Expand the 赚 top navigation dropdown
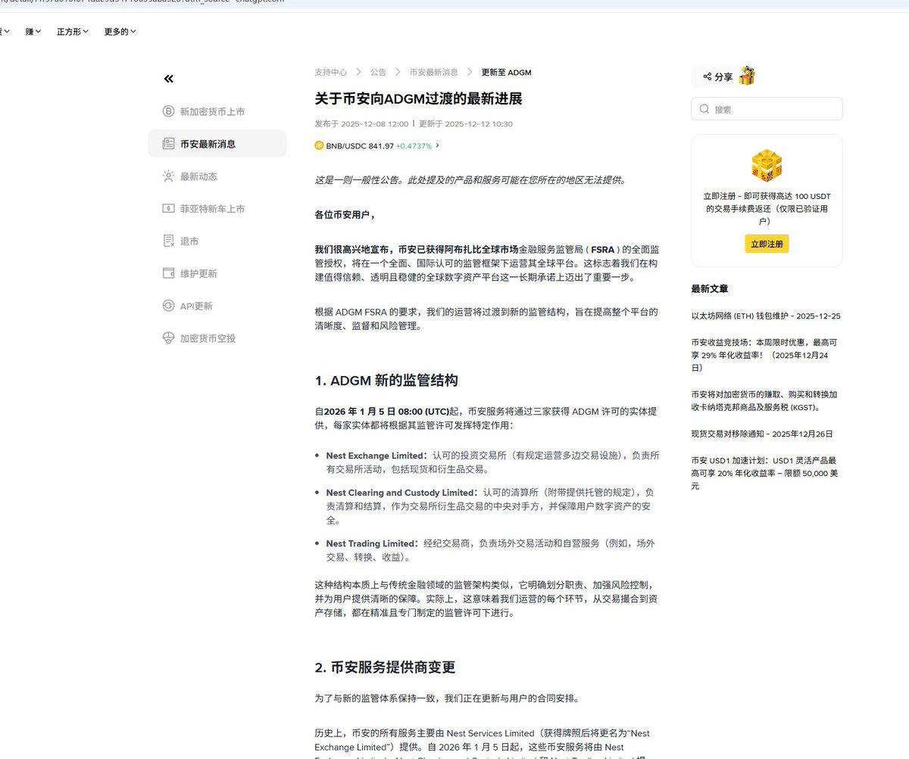The width and height of the screenshot is (909, 759). click(x=33, y=32)
